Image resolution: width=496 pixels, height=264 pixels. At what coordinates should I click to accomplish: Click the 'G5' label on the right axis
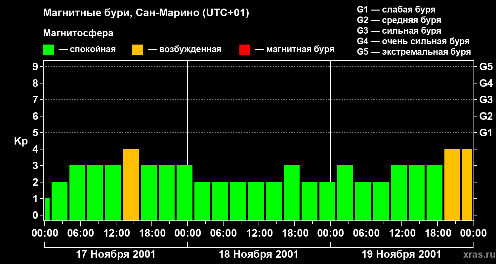(x=486, y=67)
